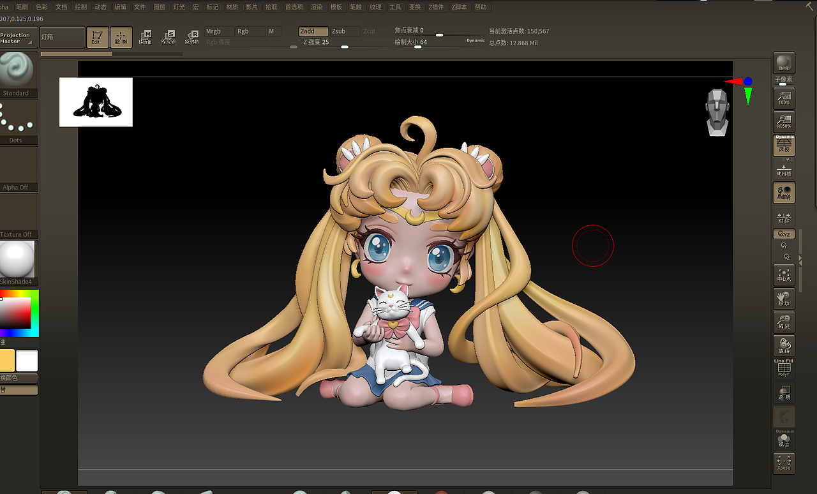Activate the Draw (绘制) mode icon
The height and width of the screenshot is (494, 817).
tap(121, 37)
